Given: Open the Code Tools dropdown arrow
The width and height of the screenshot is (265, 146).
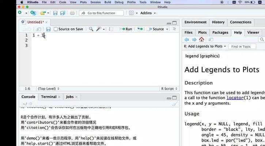Looking at the screenshot, I should 104,29.
